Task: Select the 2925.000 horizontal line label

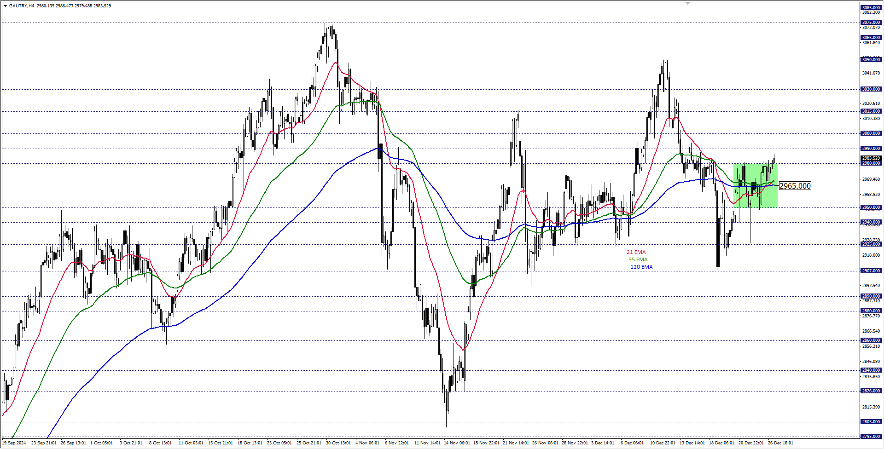Action: 871,244
